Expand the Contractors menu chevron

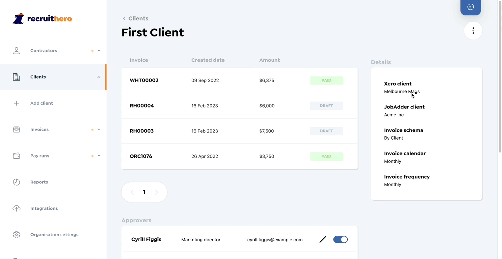[x=99, y=51]
